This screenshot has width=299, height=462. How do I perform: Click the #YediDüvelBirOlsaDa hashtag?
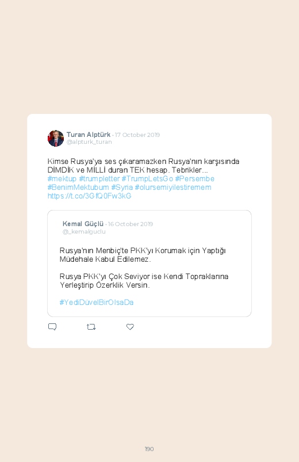pos(97,302)
